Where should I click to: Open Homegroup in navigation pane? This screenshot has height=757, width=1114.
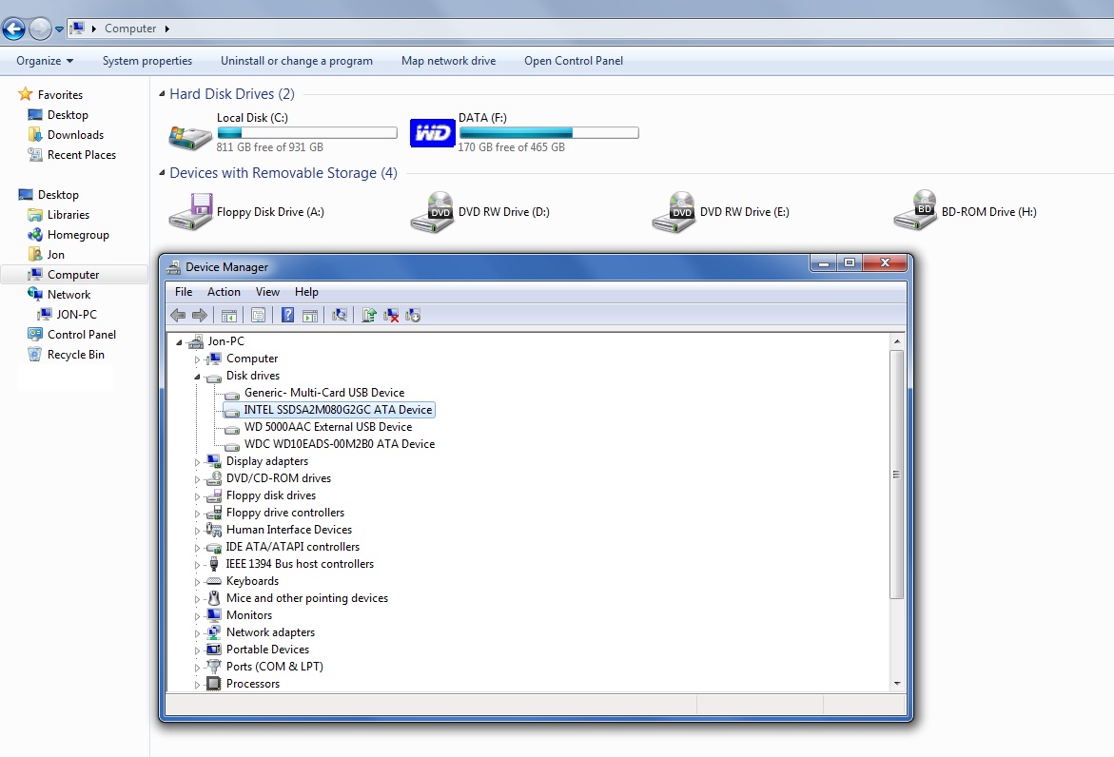[x=78, y=234]
